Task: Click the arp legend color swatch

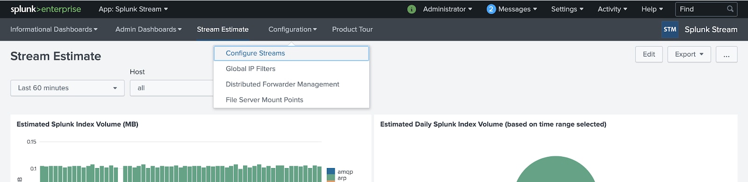Action: point(331,178)
